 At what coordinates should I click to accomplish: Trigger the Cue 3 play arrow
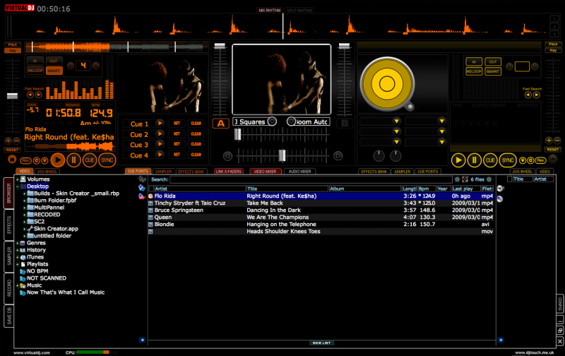(x=160, y=144)
